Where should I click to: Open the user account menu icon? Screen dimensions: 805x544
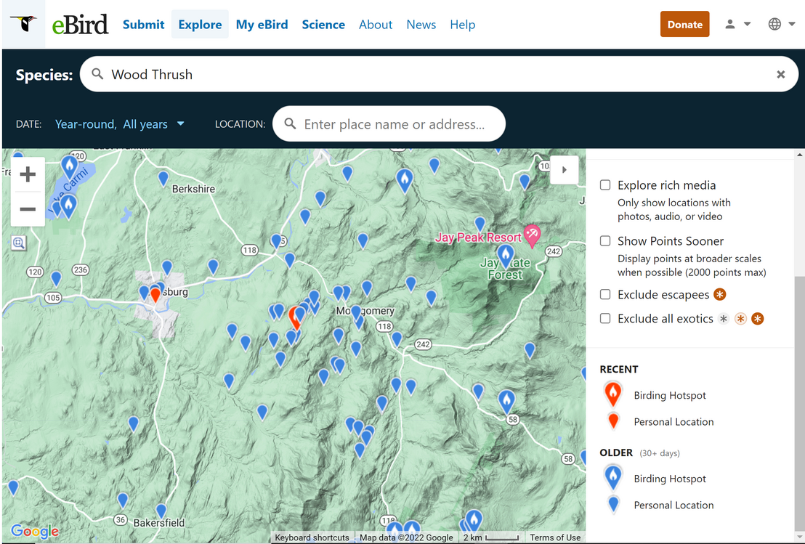point(729,24)
